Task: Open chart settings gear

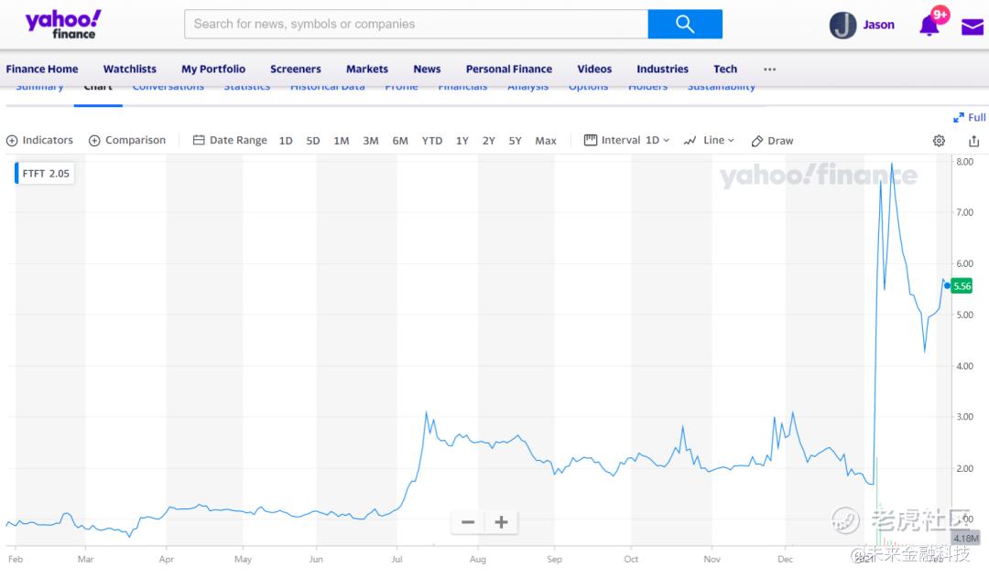Action: [x=939, y=141]
